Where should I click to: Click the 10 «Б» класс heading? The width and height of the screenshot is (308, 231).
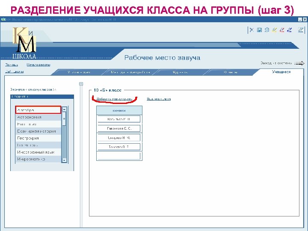pos(107,90)
